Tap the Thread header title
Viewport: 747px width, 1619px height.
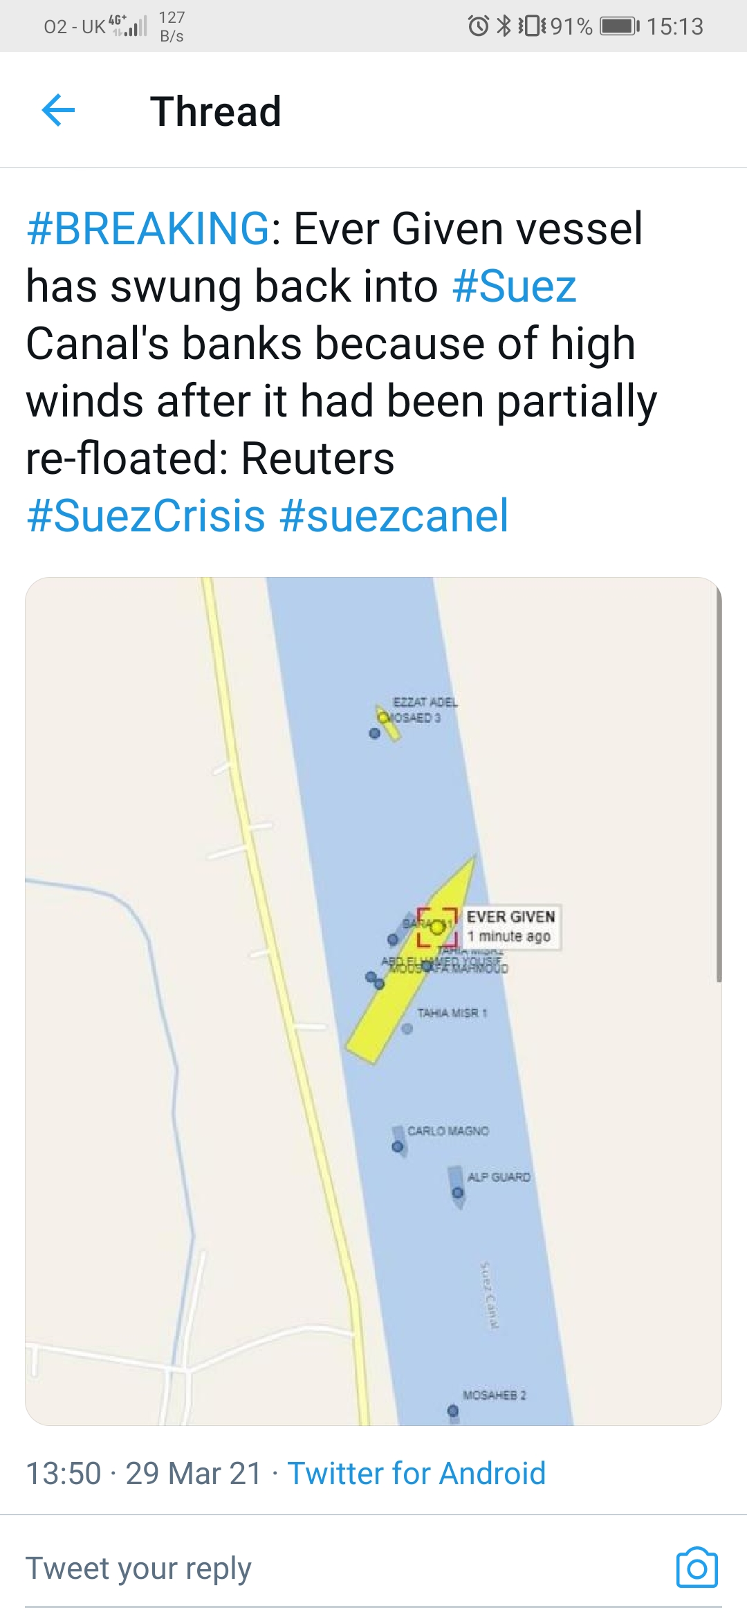tap(216, 111)
